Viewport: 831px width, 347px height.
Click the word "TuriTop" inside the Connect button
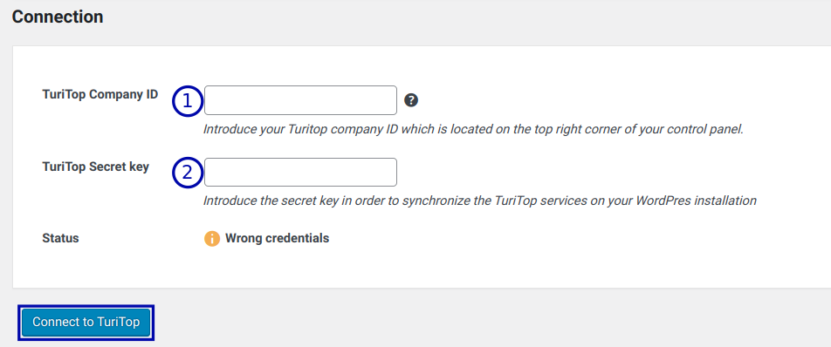(119, 322)
